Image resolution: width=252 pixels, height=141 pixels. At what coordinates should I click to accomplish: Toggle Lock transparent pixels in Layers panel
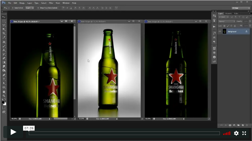(x=224, y=26)
